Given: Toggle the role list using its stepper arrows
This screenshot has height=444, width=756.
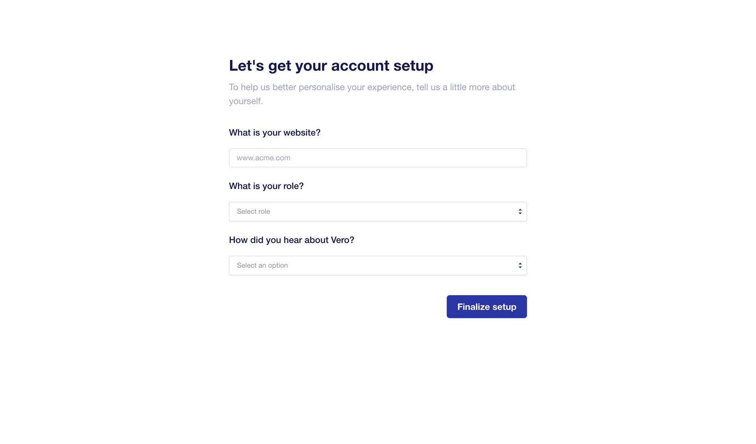Looking at the screenshot, I should pyautogui.click(x=520, y=212).
